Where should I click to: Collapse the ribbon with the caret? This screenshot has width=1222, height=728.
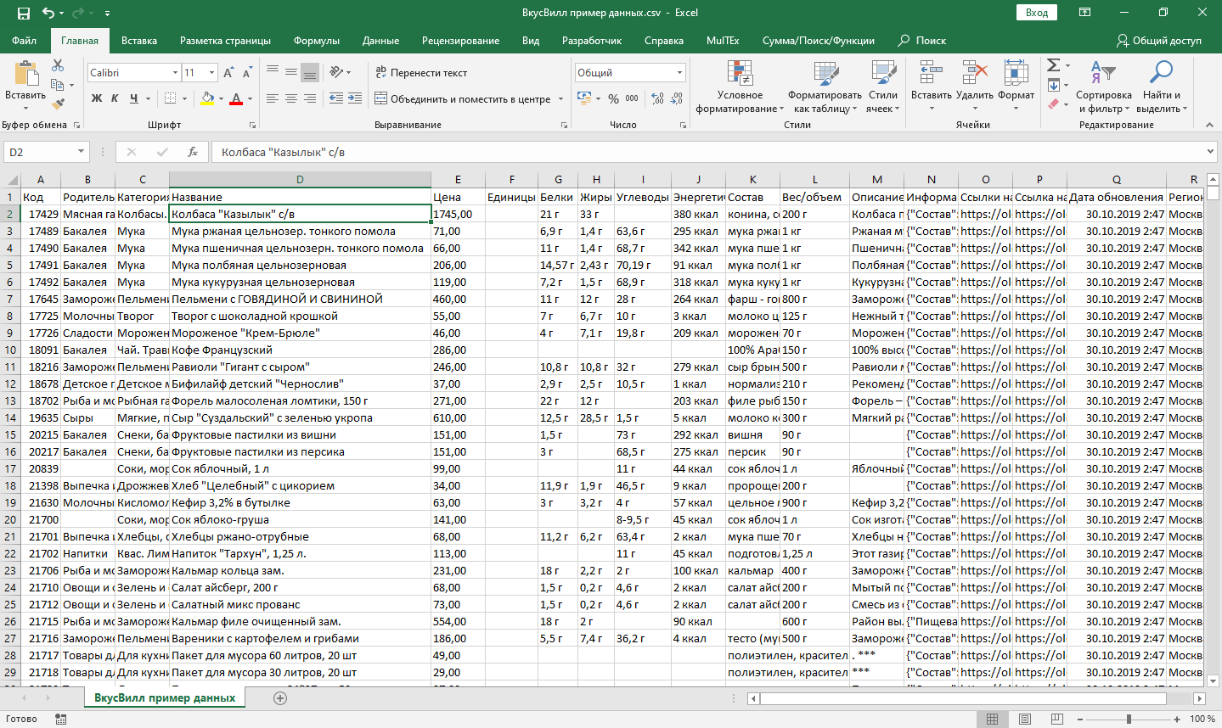(x=1209, y=125)
